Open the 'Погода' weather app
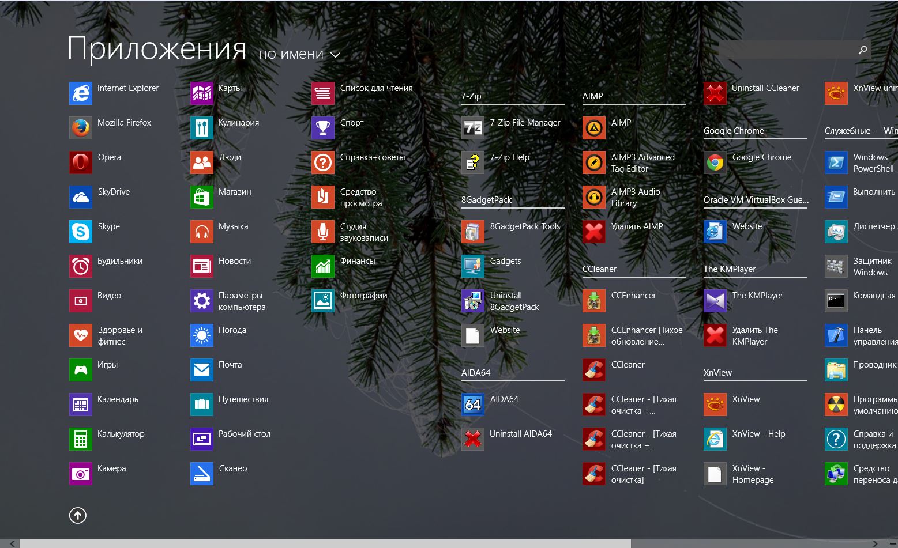 (x=219, y=335)
